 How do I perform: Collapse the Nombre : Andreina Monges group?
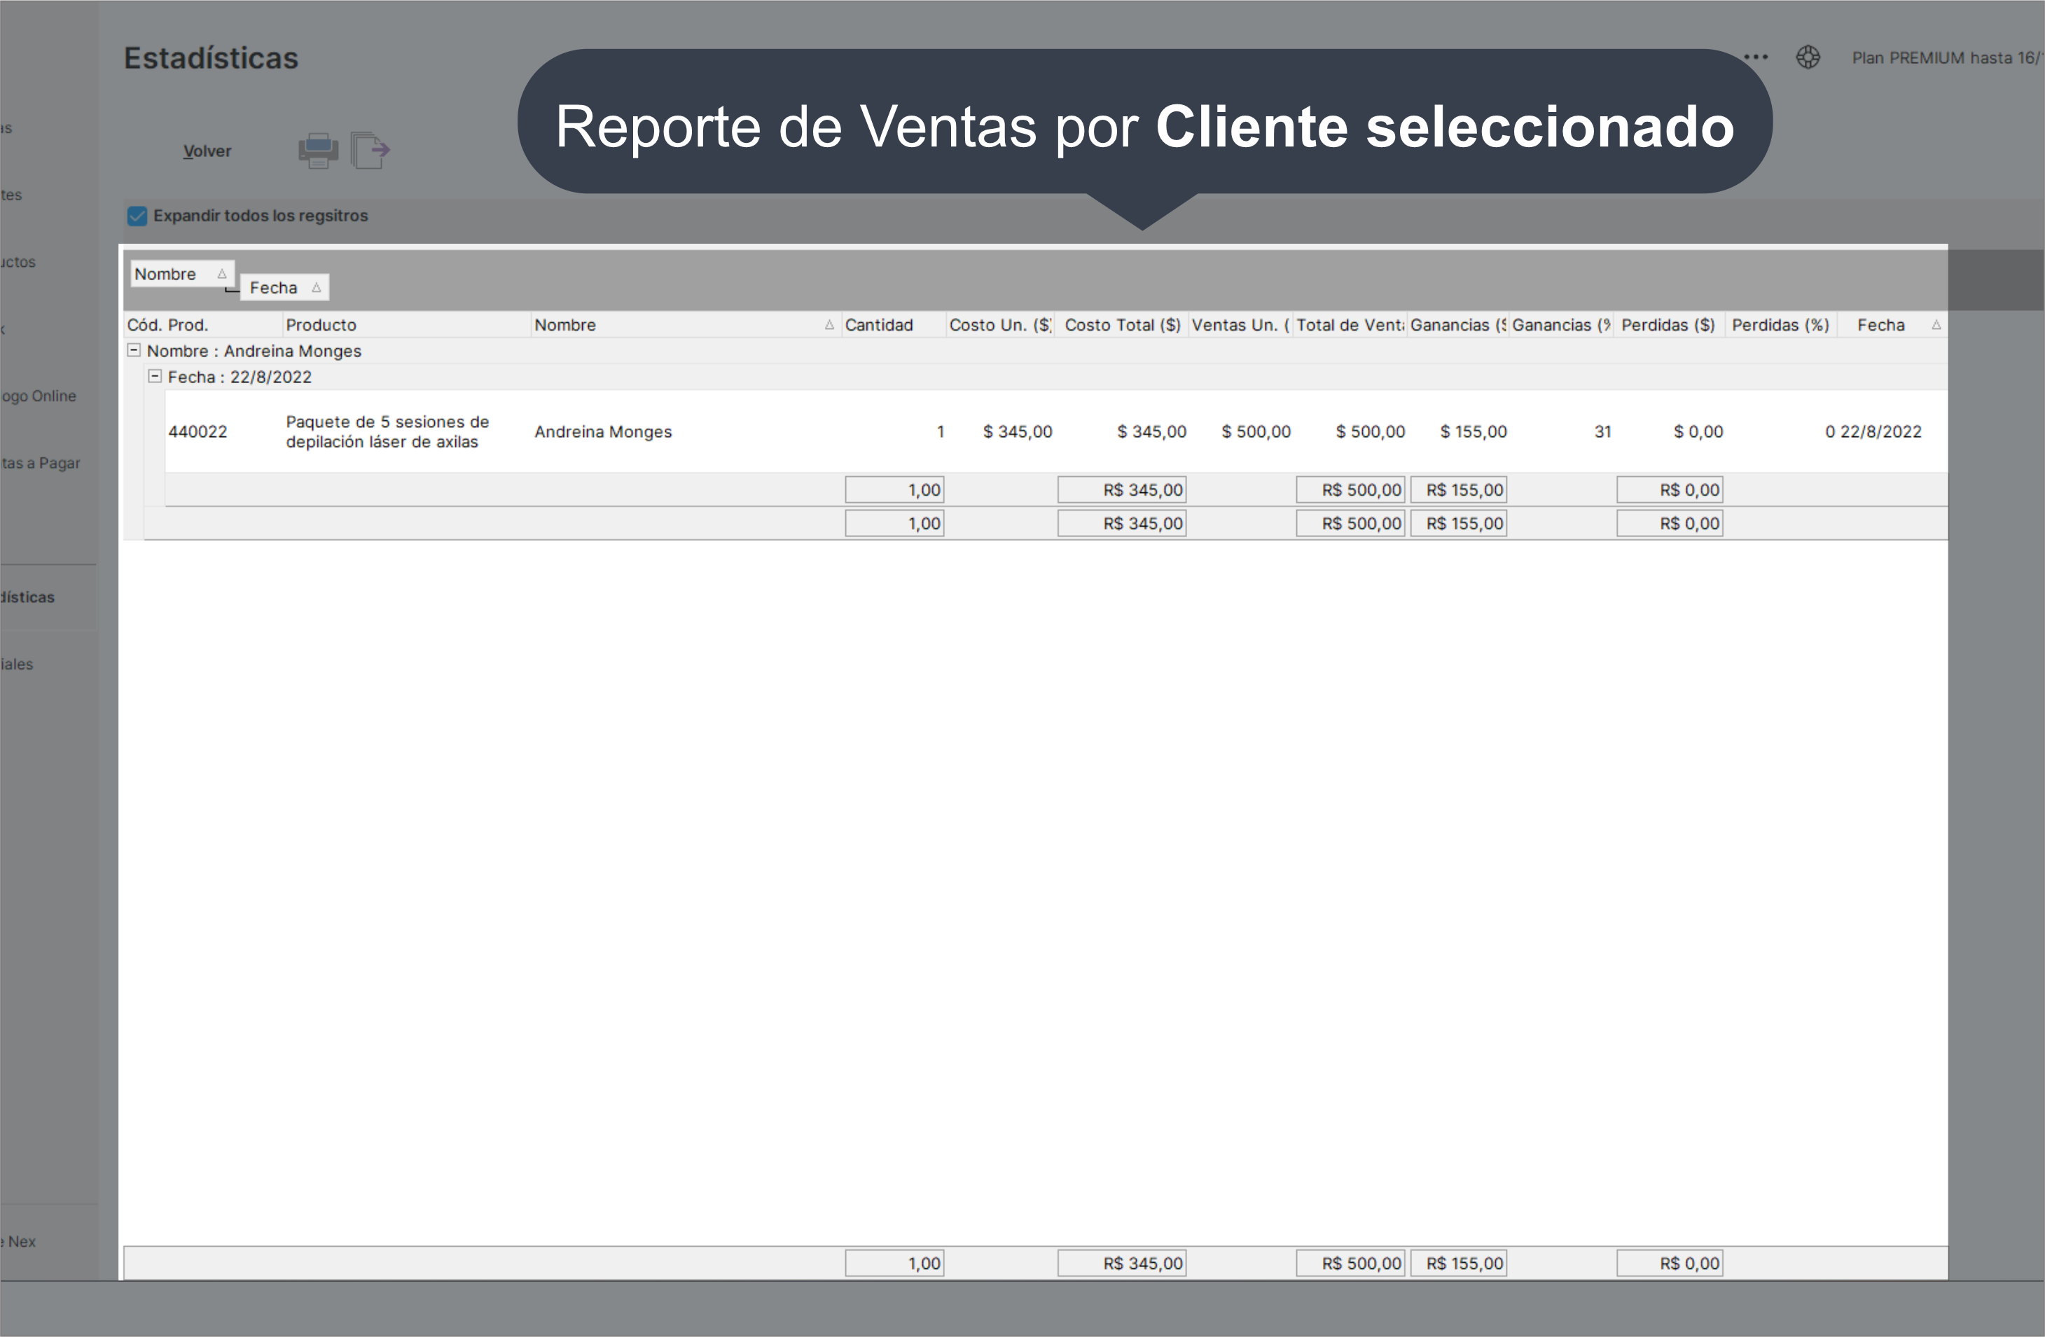tap(134, 351)
